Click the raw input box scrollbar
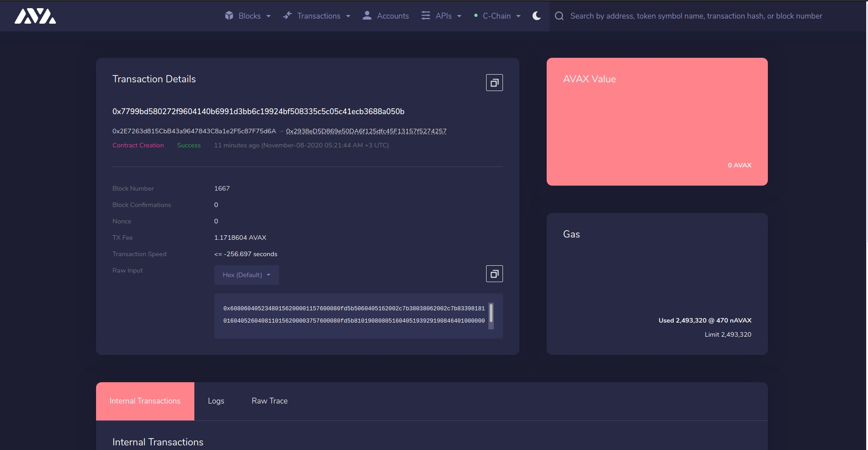The height and width of the screenshot is (450, 868). pos(491,313)
